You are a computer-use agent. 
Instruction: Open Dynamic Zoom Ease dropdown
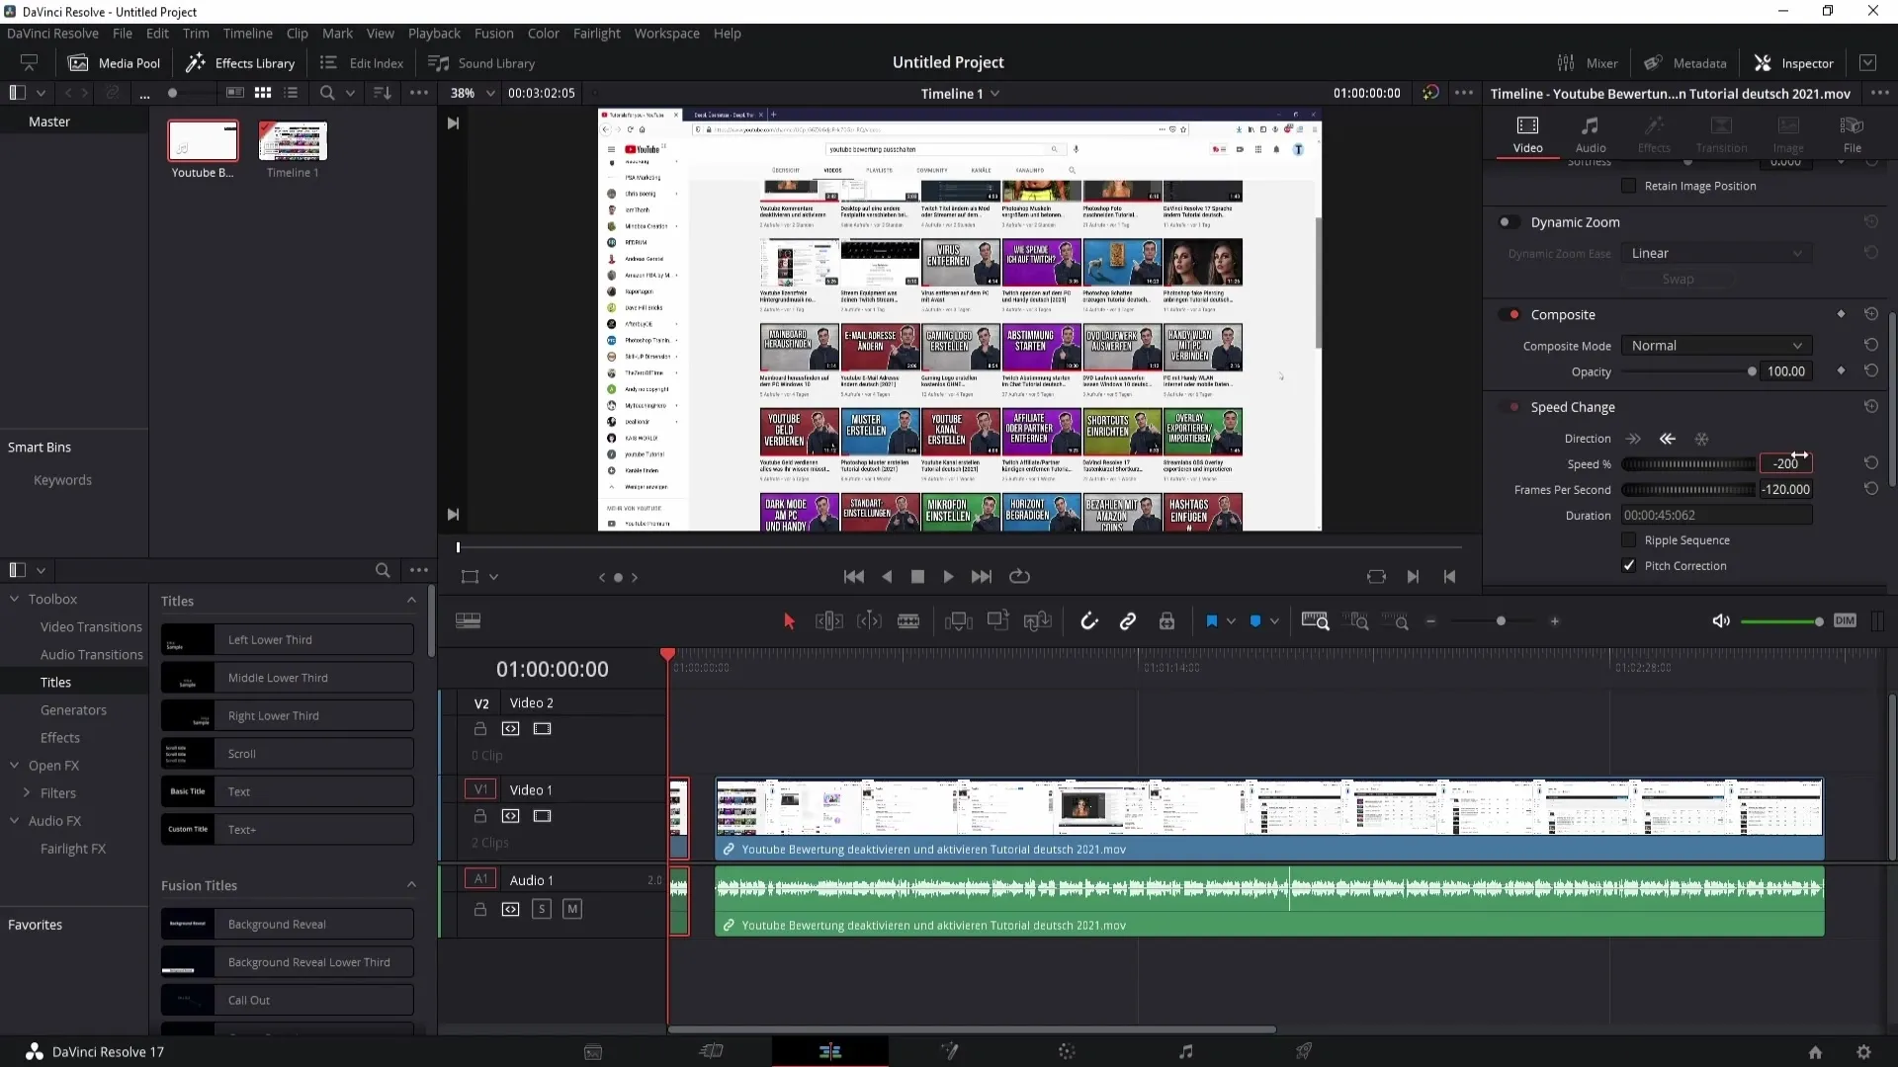click(x=1715, y=253)
